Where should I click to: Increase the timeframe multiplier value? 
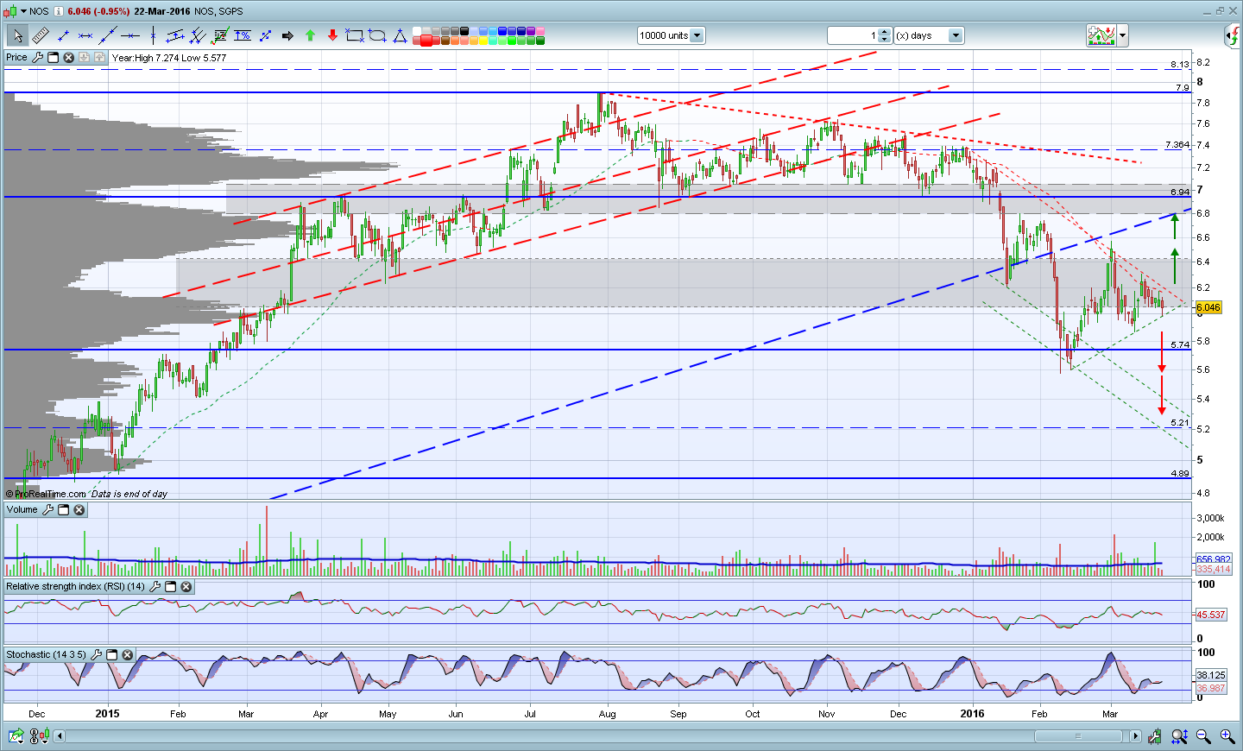tap(884, 32)
